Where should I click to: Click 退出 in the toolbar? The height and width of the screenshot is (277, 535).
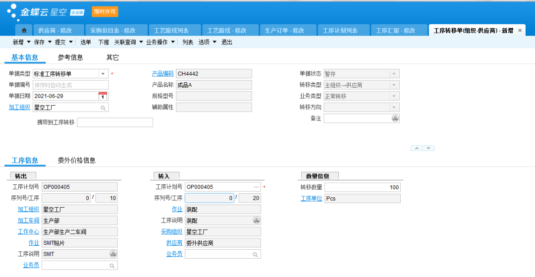tap(226, 42)
